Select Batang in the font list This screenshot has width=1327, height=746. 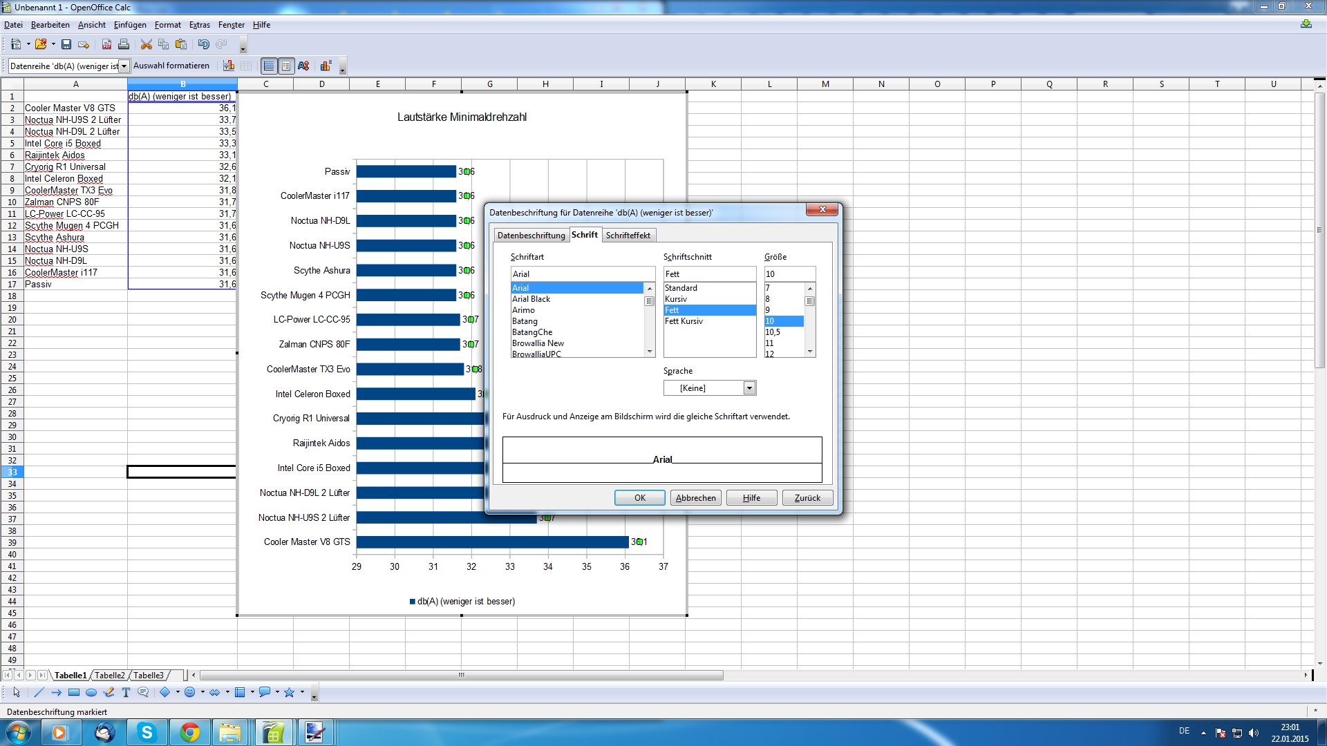pos(577,321)
